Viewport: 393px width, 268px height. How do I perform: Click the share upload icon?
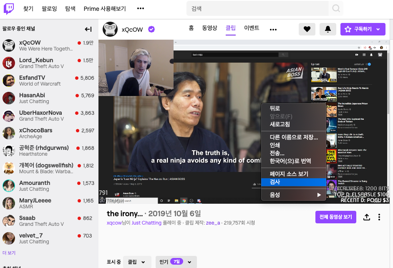pos(367,217)
